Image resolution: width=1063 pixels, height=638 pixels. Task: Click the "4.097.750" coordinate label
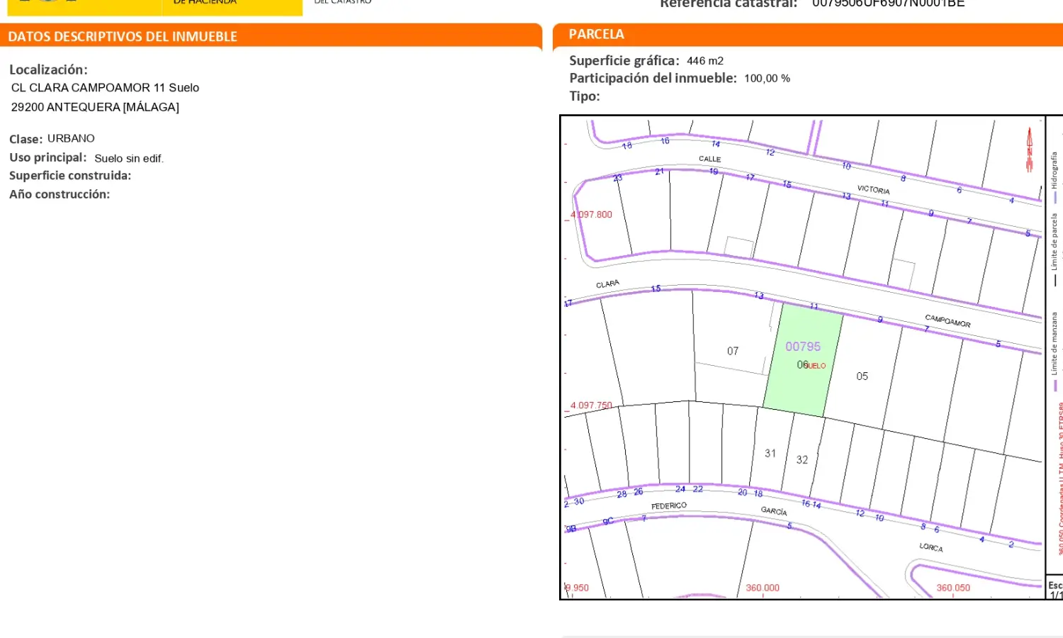point(591,406)
